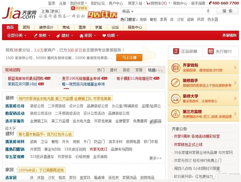Viewport: 241px width, 182px height.
Task: Click the arrow on 第三方监理 card
Action: tap(235, 114)
